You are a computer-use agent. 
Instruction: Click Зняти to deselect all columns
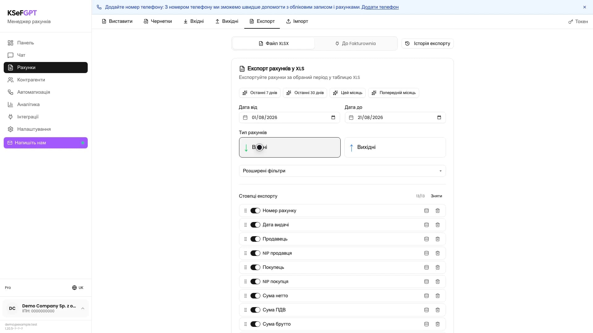point(436,196)
